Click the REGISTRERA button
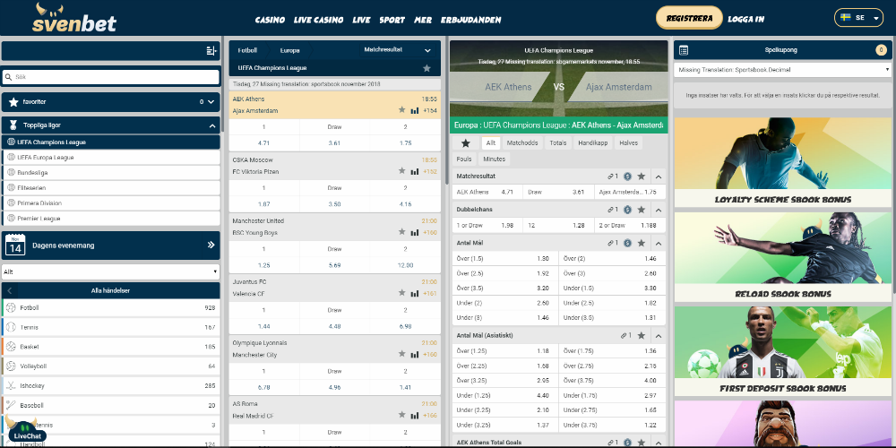This screenshot has height=448, width=896. click(689, 18)
